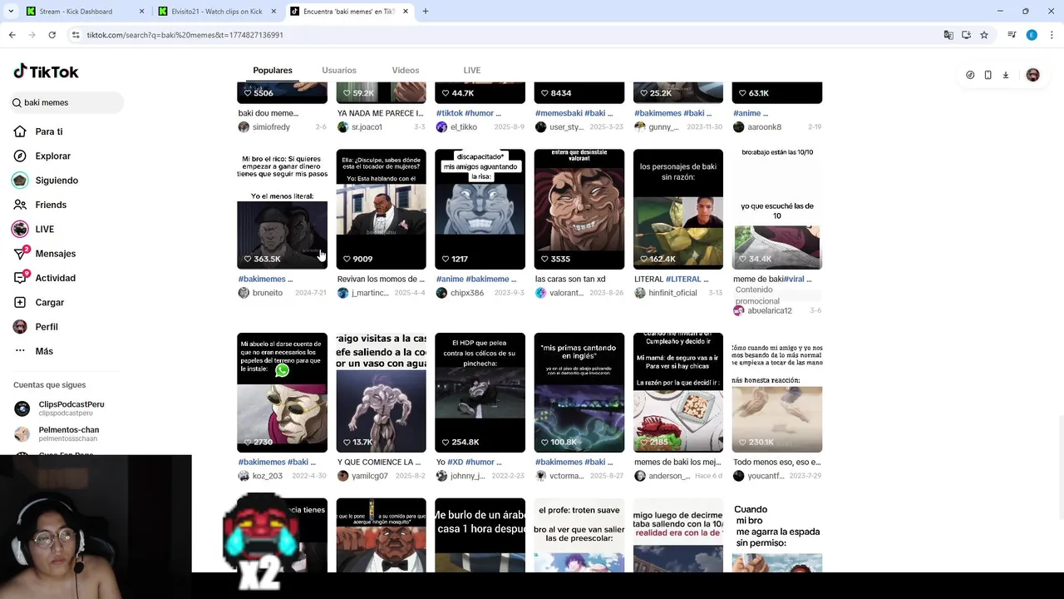Click the site information icon in the address bar
This screenshot has width=1064, height=599.
(76, 35)
